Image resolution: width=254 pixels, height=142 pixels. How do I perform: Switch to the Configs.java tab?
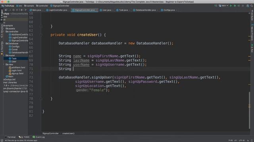coord(168,10)
